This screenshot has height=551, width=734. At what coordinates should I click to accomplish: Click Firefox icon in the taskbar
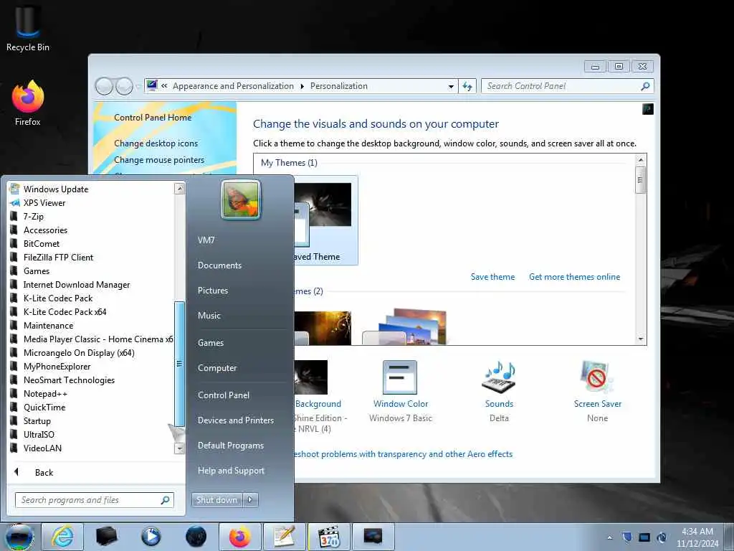point(239,537)
